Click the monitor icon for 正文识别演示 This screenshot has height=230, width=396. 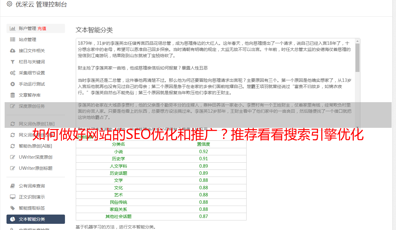pos(12,197)
